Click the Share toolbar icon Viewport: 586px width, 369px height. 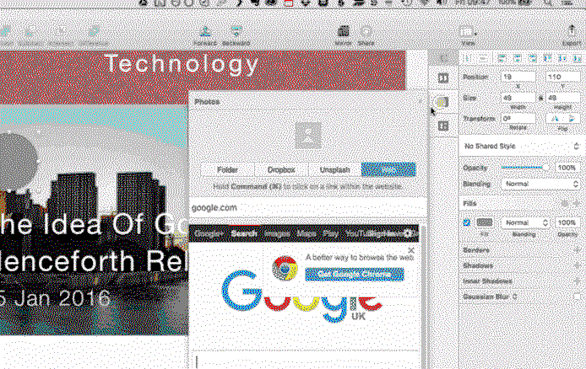click(366, 30)
